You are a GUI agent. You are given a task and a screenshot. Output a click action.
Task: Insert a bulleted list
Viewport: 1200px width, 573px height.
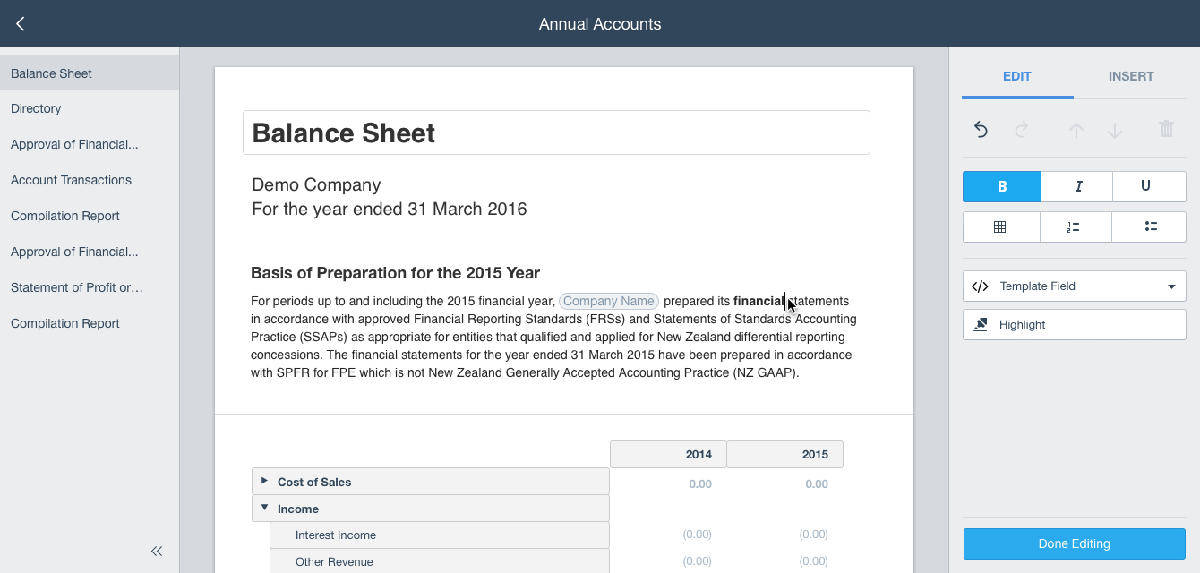coord(1150,227)
